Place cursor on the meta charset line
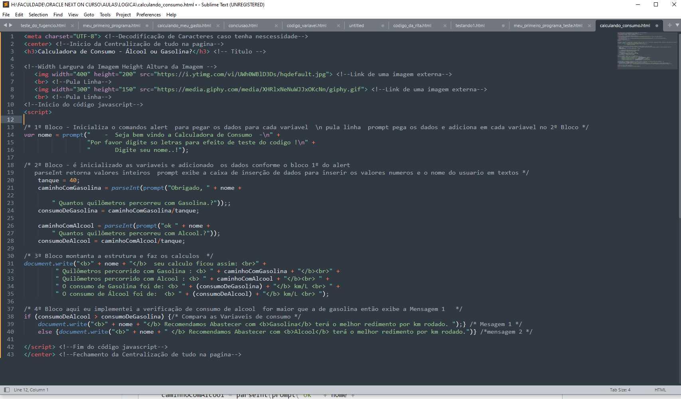The width and height of the screenshot is (681, 399). [166, 36]
